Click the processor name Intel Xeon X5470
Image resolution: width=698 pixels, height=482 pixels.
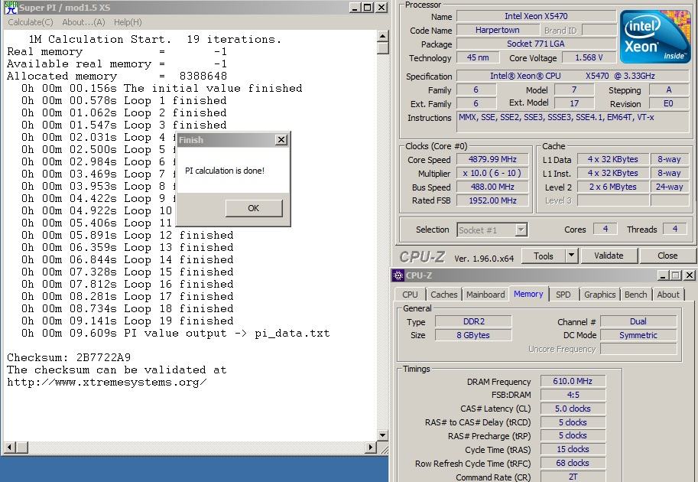coord(536,17)
